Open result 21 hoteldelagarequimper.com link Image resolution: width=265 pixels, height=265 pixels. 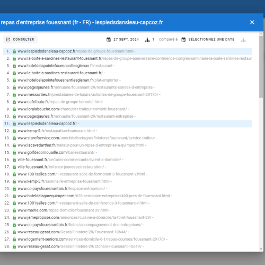point(94,196)
